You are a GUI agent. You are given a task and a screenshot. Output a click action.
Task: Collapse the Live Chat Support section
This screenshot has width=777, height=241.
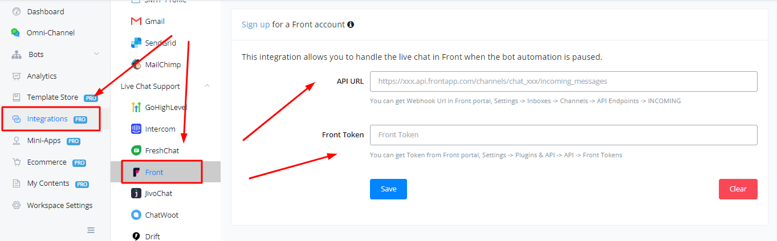click(207, 86)
